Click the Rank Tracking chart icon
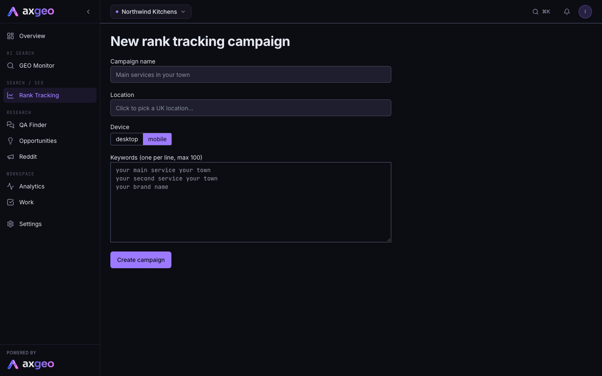This screenshot has width=602, height=376. (x=10, y=95)
